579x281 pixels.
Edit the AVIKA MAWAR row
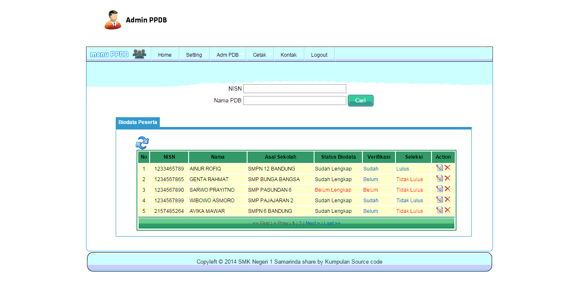(x=440, y=210)
